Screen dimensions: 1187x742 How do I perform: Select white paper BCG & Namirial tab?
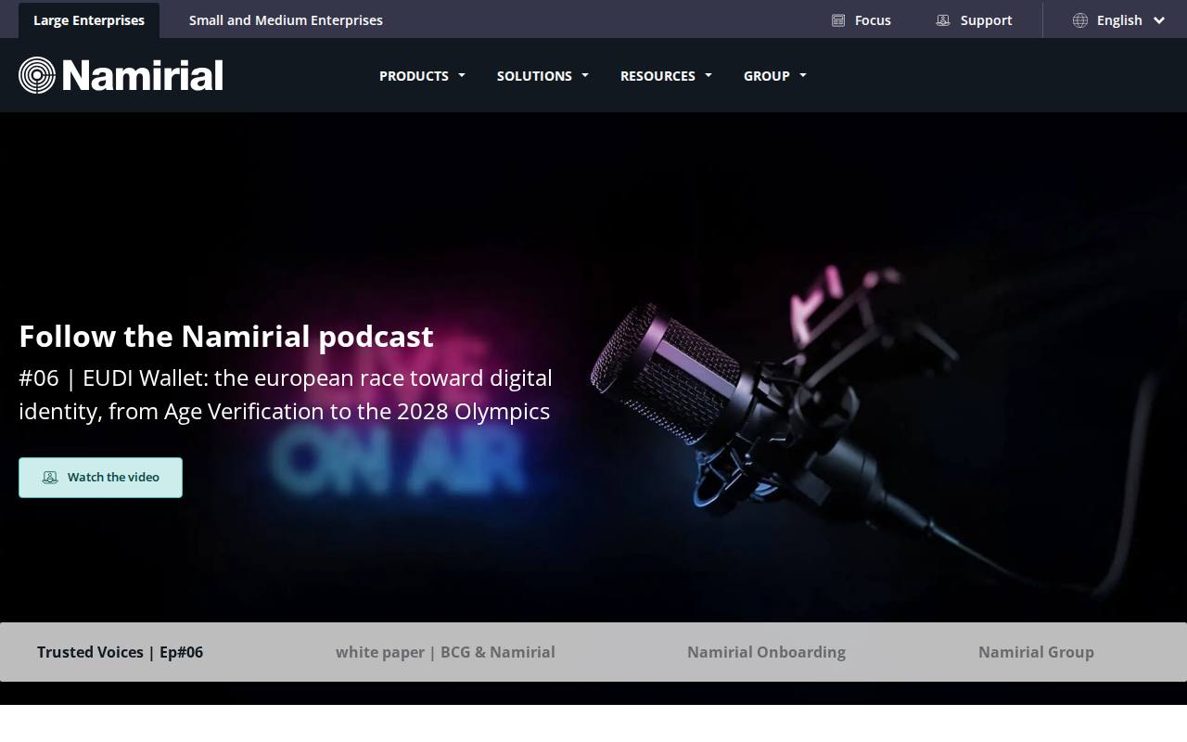tap(445, 652)
